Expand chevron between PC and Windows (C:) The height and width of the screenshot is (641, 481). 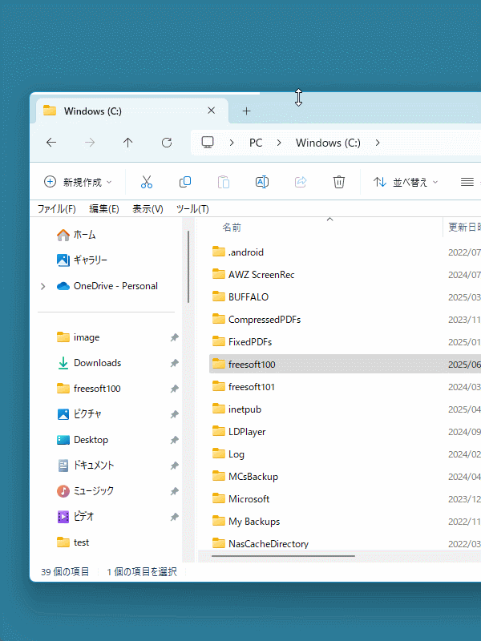(x=279, y=143)
